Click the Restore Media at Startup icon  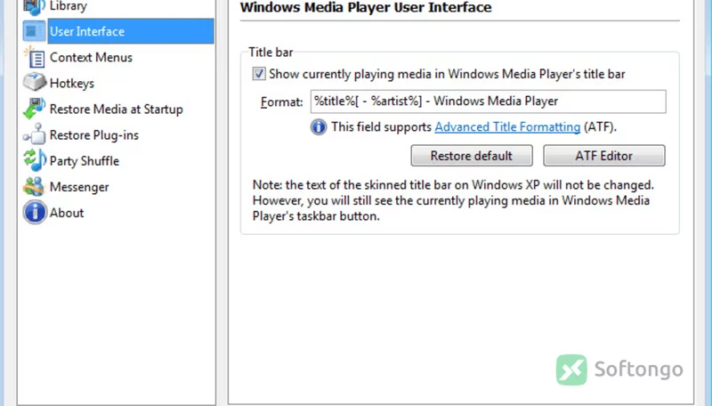point(34,109)
